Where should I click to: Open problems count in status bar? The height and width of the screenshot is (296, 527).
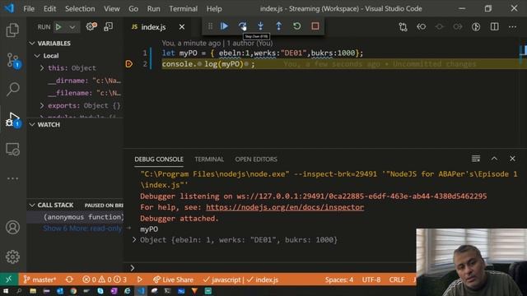(105, 280)
